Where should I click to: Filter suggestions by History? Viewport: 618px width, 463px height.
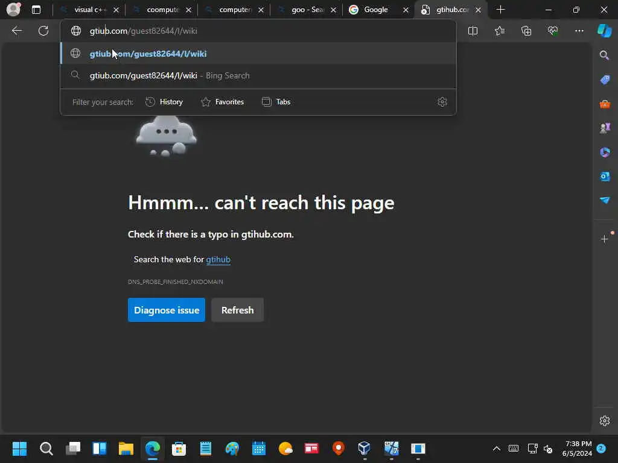point(164,102)
